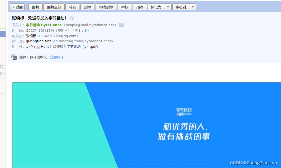Click the 邮件可翻译为中文 notice text
This screenshot has width=281, height=168.
(33, 57)
